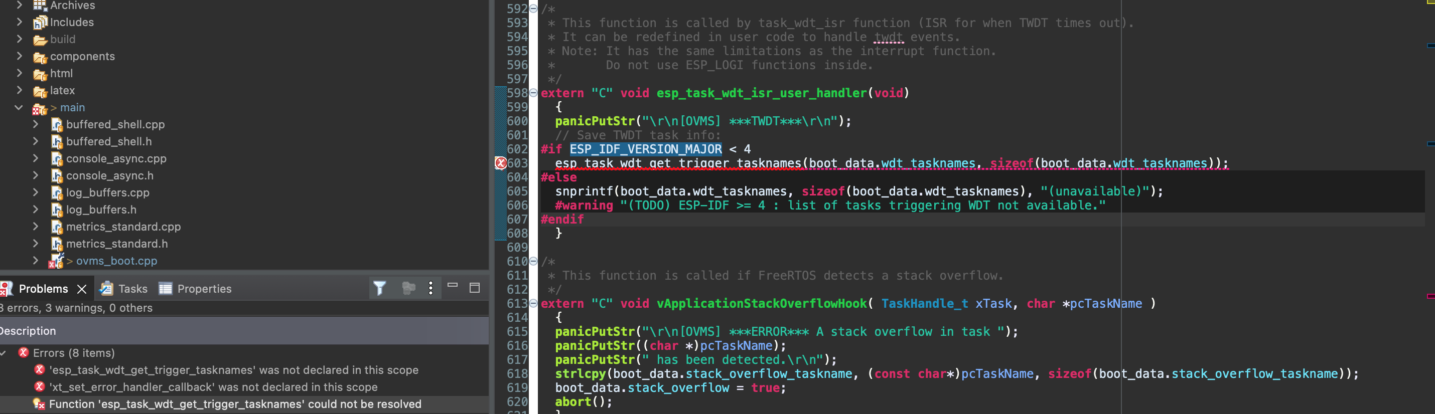Click the Tasks view clipboard icon
This screenshot has width=1435, height=414.
pyautogui.click(x=106, y=288)
